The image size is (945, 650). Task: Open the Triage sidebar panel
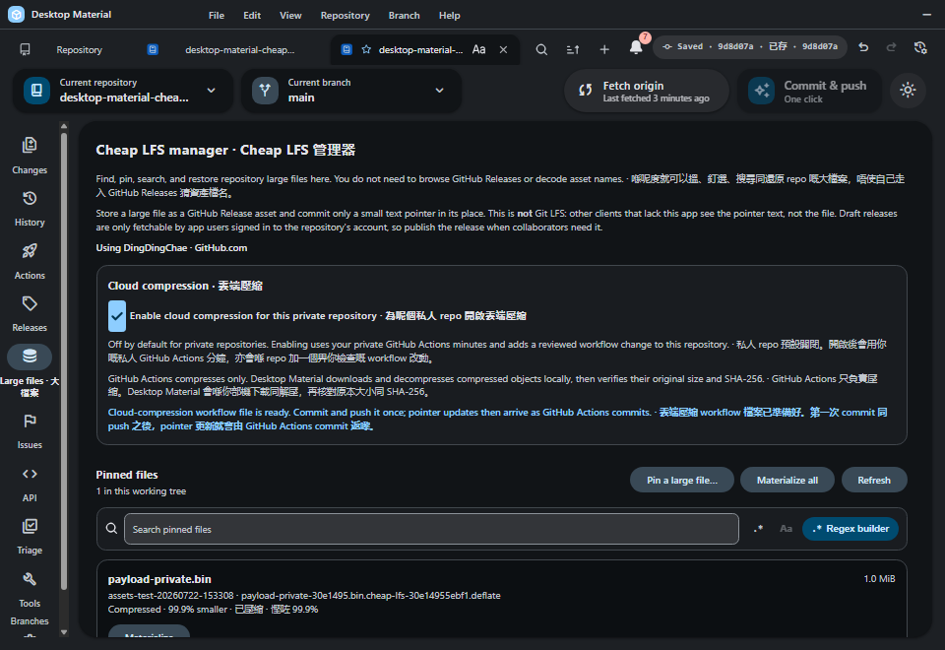point(30,537)
